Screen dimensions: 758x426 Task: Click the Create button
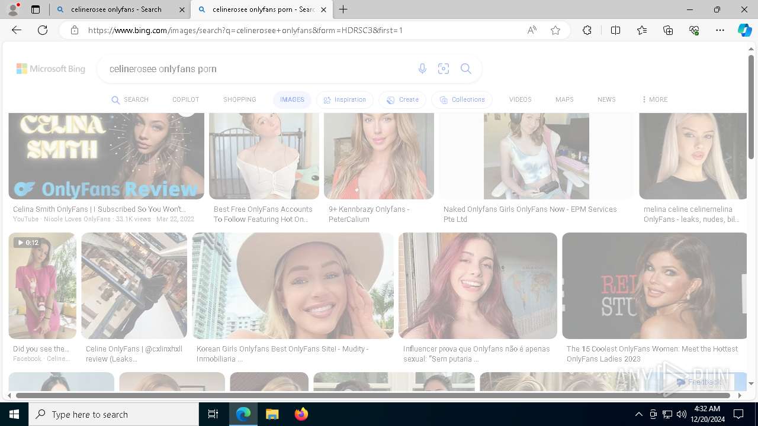pyautogui.click(x=403, y=99)
